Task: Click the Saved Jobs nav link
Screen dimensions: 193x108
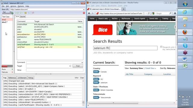Action: [x=153, y=19]
